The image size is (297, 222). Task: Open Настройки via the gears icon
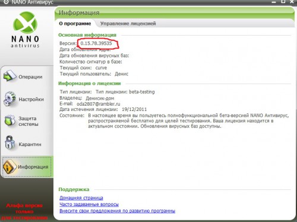[x=10, y=99]
